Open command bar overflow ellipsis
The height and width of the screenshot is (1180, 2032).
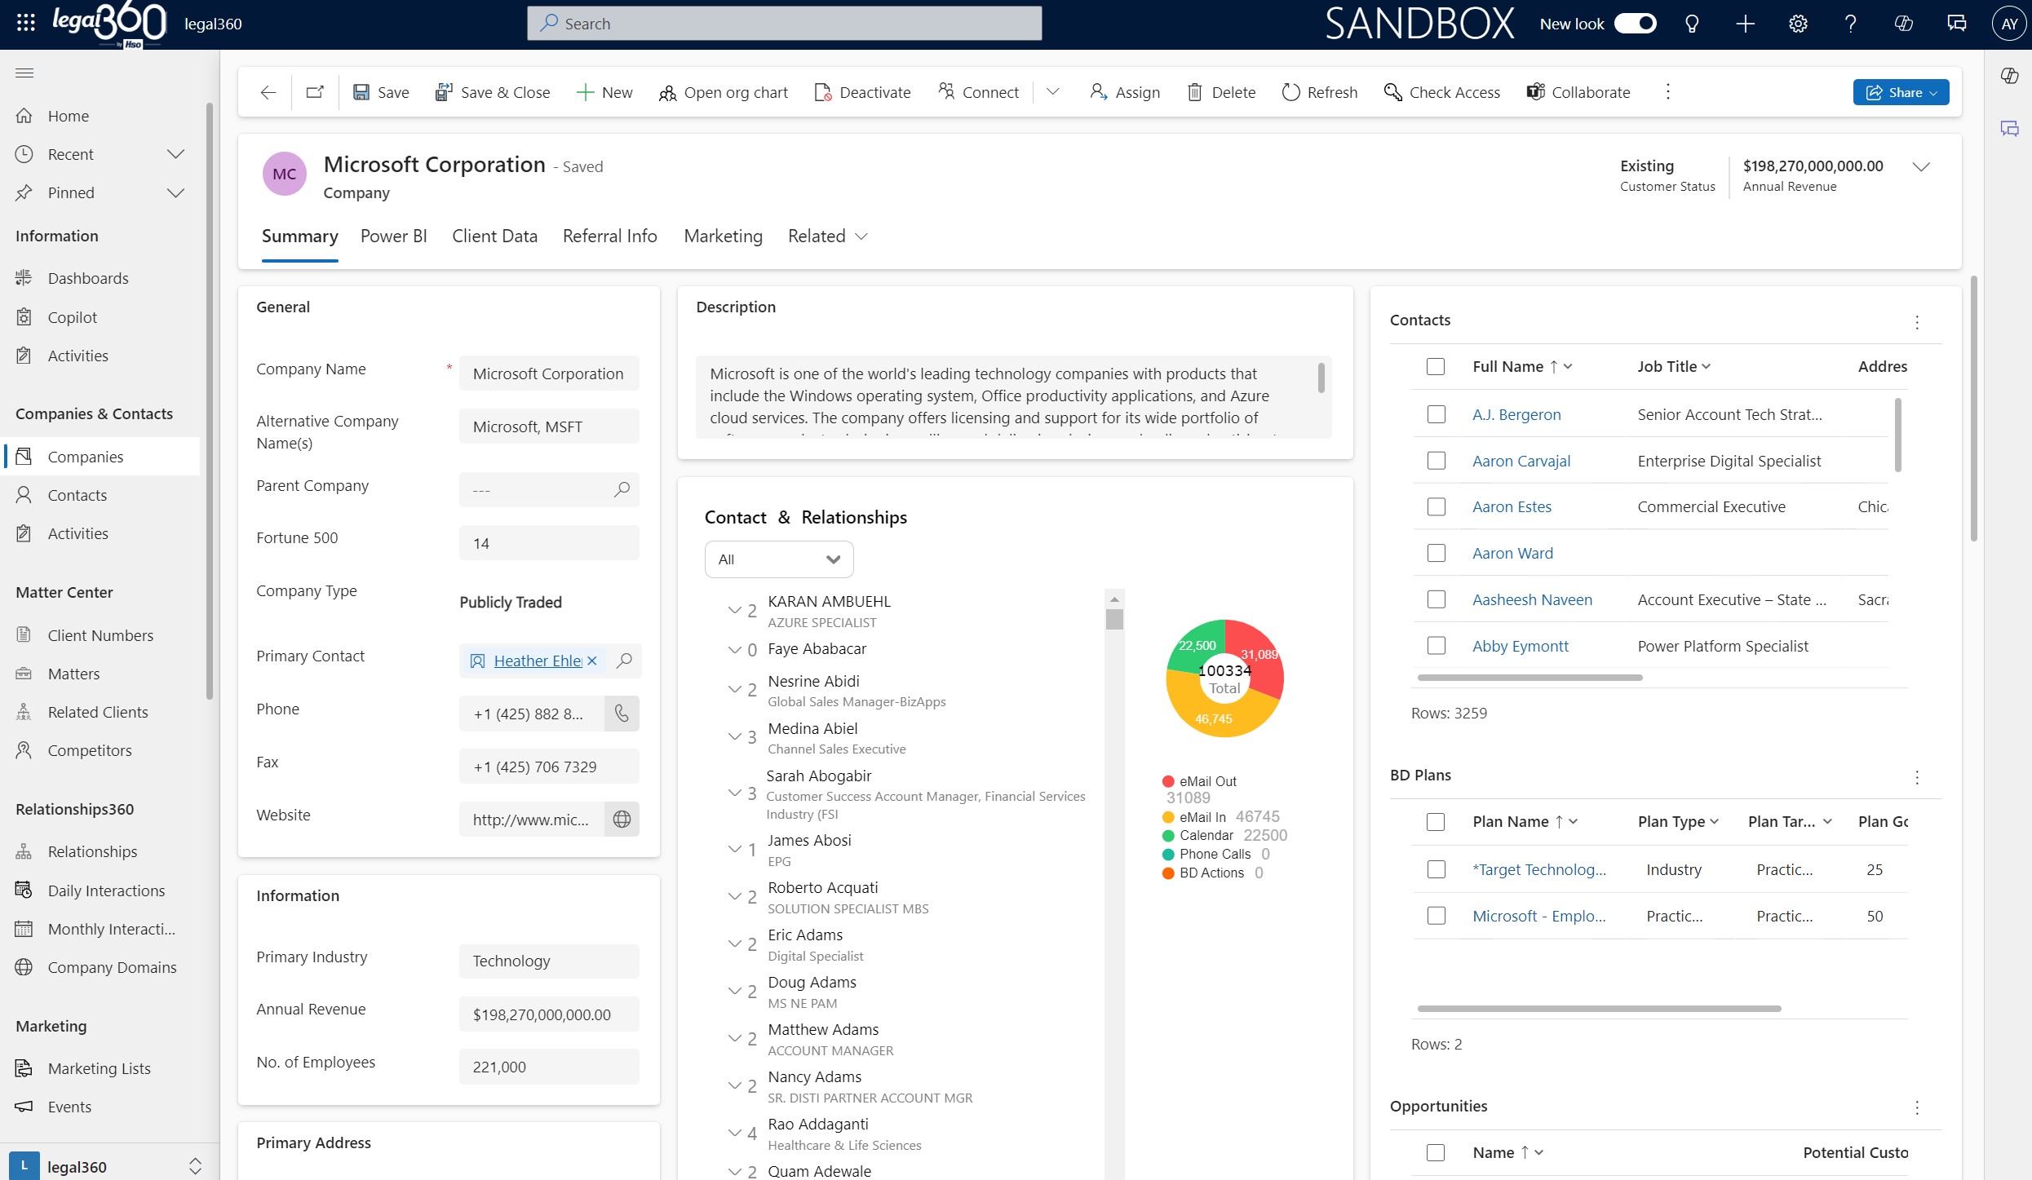tap(1668, 92)
